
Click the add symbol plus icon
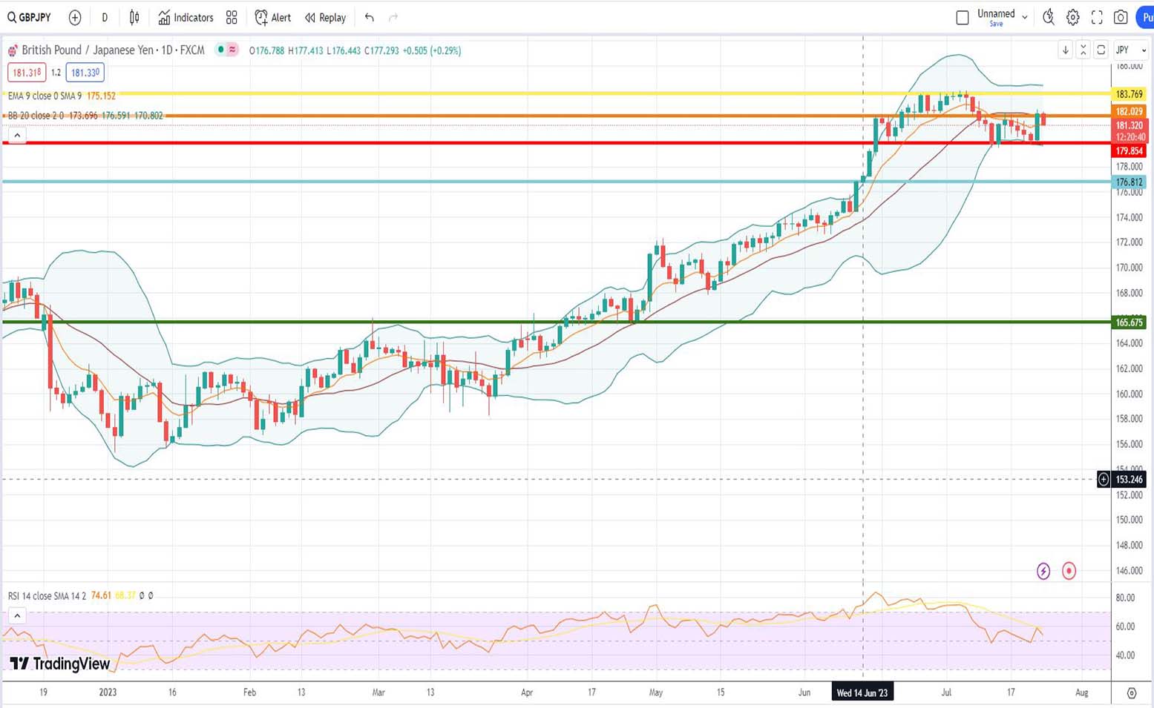click(x=75, y=17)
